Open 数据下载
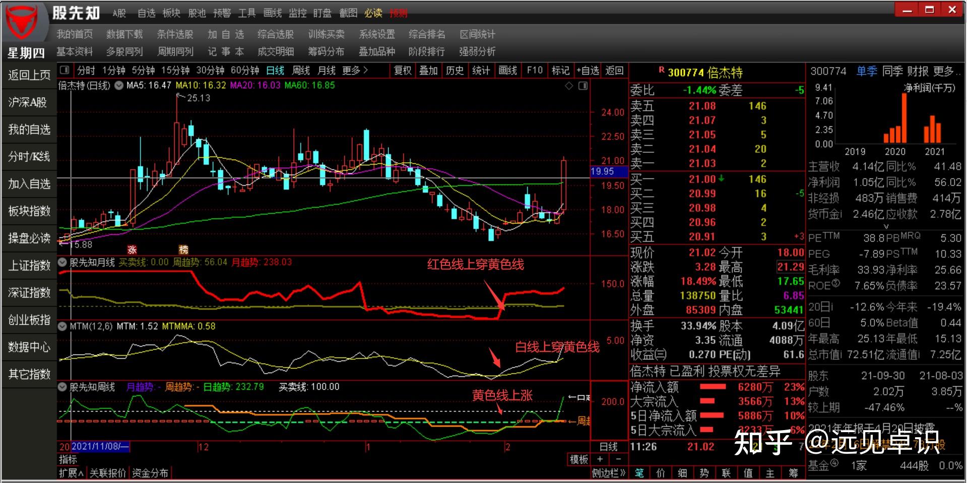The width and height of the screenshot is (967, 483). tap(124, 34)
